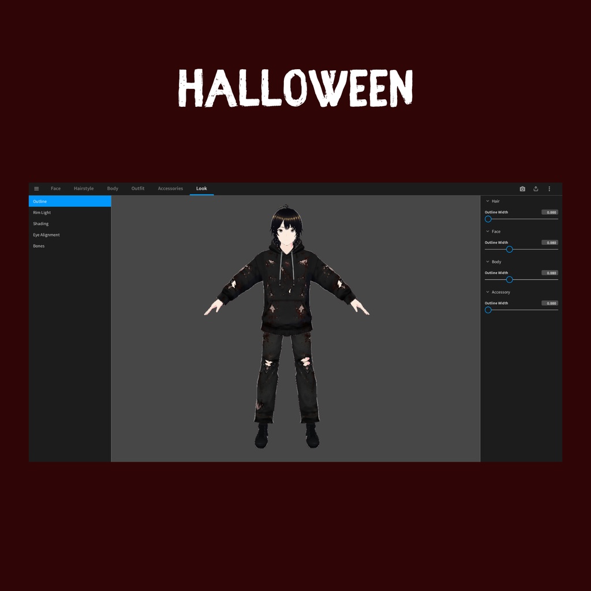Click the Look tab
This screenshot has height=591, width=591.
point(201,189)
